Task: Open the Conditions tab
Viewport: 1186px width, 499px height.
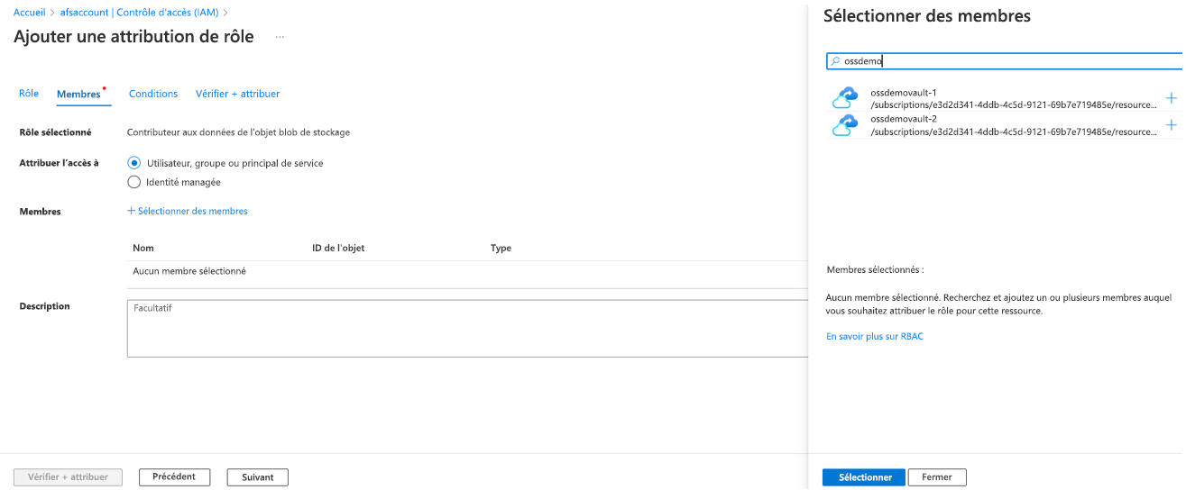Action: pos(153,94)
